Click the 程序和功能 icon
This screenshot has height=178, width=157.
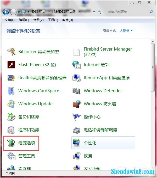(11, 130)
